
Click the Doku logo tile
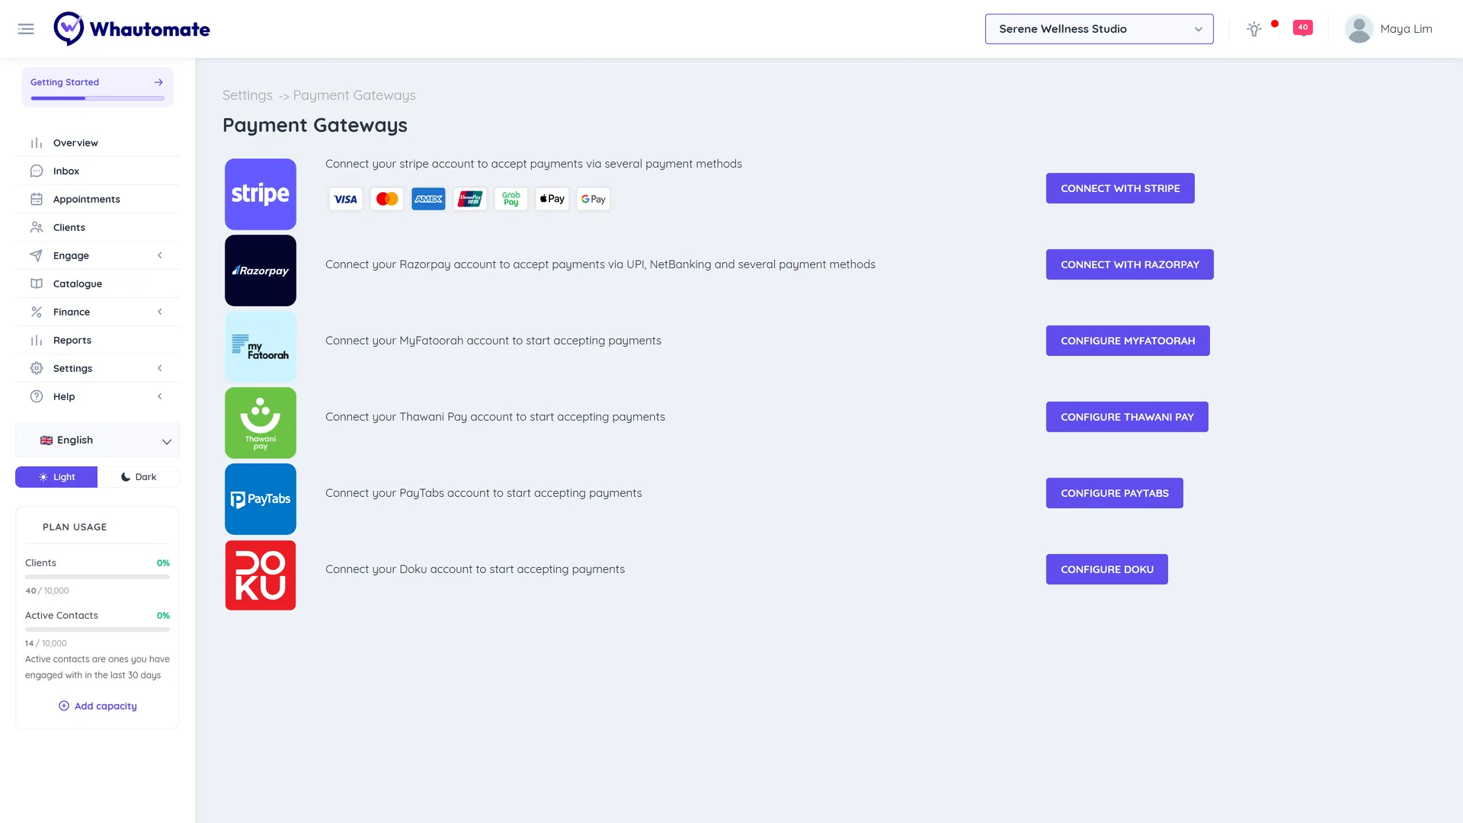pyautogui.click(x=261, y=575)
